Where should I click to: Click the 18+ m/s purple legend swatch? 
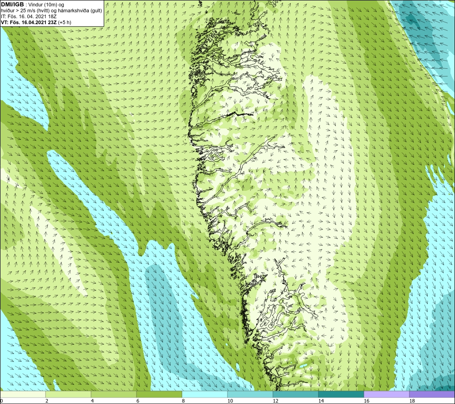tap(432, 394)
